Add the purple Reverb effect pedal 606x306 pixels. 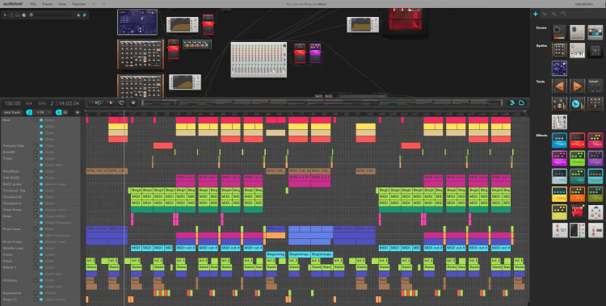[559, 158]
